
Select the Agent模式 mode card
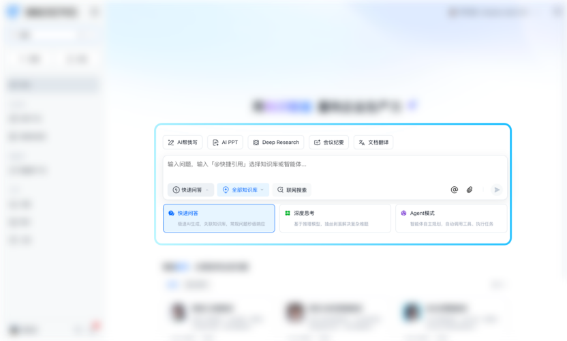pos(451,218)
